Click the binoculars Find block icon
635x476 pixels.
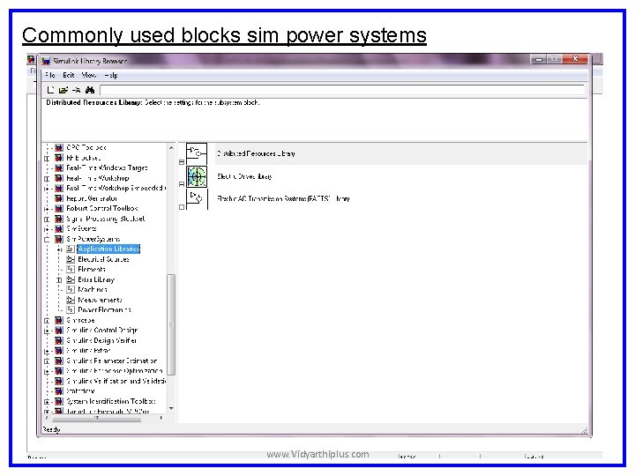[89, 90]
